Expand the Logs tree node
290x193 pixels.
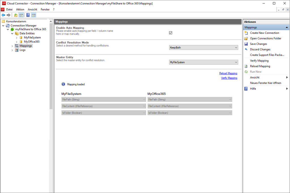(x=12, y=50)
